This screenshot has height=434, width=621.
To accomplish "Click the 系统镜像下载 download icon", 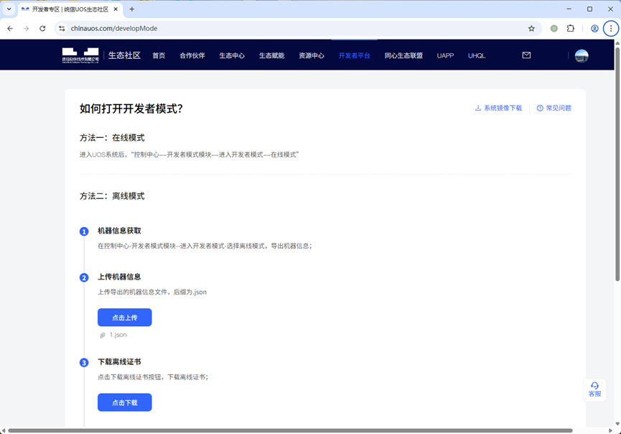I will [477, 108].
